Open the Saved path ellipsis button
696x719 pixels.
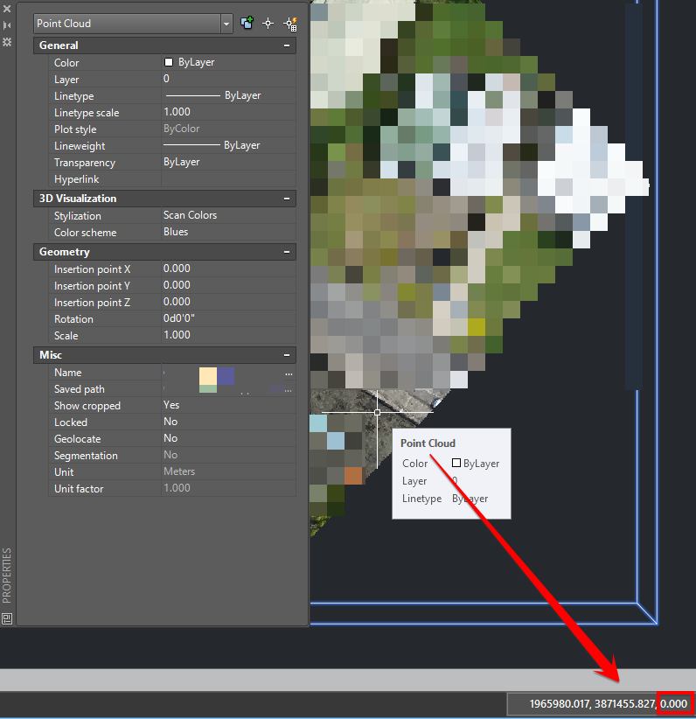coord(289,390)
